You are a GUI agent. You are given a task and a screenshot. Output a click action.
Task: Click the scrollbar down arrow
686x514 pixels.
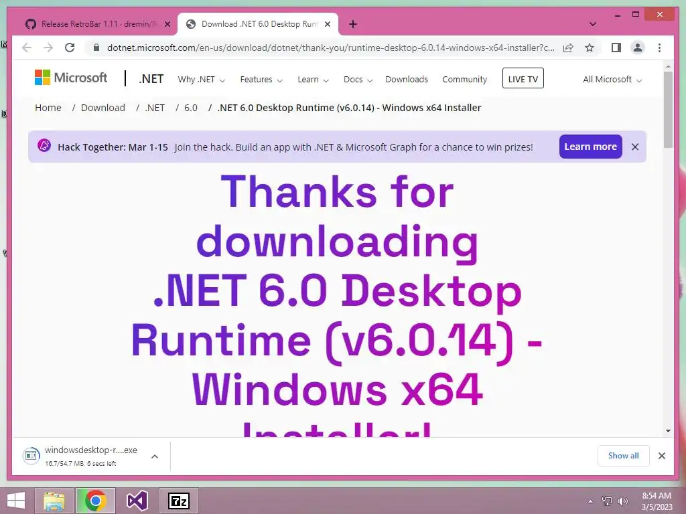[x=668, y=431]
